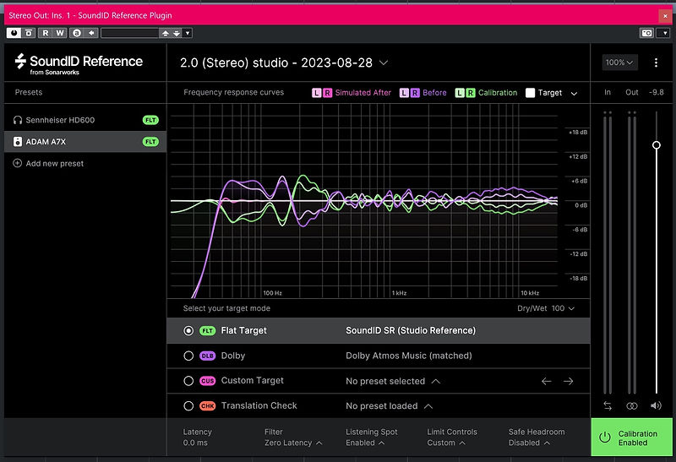This screenshot has width=676, height=462.
Task: Click the pink CUS Custom Target badge
Action: point(207,381)
